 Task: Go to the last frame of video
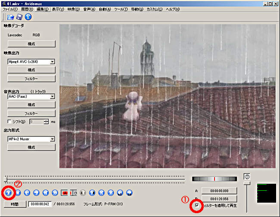[111, 193]
